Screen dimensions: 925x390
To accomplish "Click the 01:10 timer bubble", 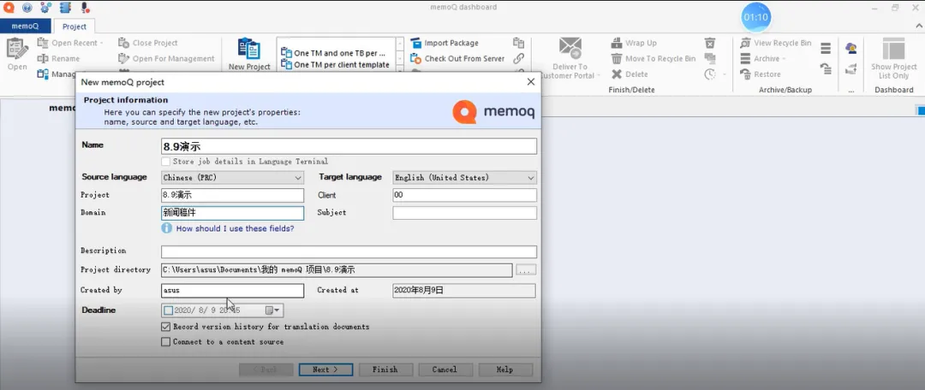I will click(755, 18).
